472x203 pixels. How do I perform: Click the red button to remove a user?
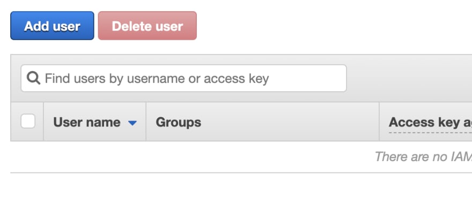point(147,26)
